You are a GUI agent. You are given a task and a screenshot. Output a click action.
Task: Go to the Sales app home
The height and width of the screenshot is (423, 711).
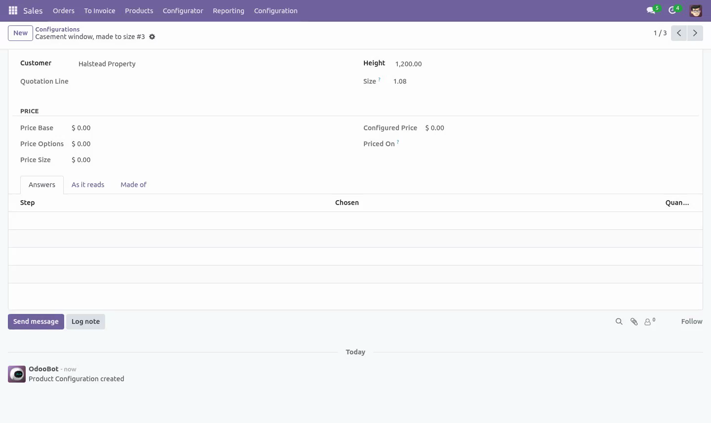(33, 10)
